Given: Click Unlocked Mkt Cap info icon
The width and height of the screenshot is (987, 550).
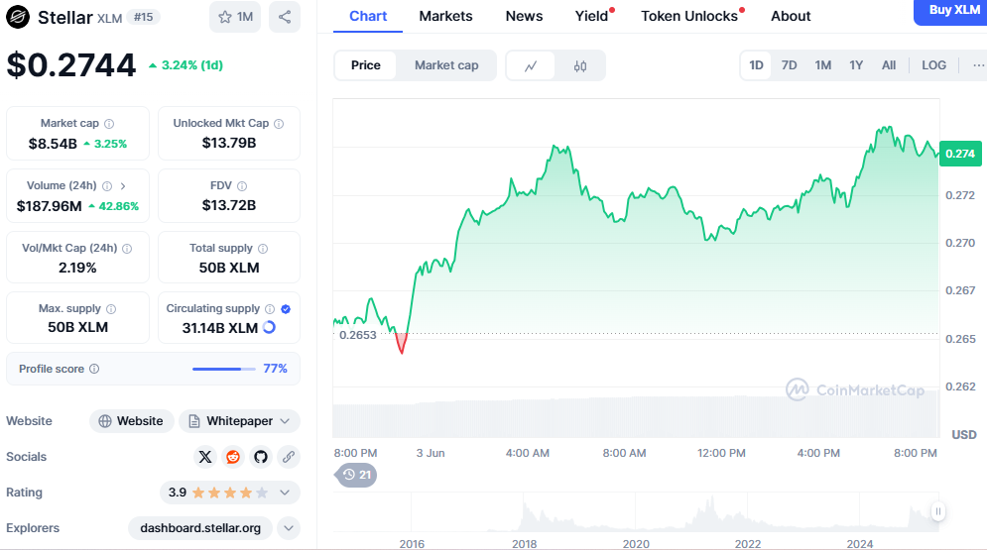Looking at the screenshot, I should tap(279, 124).
